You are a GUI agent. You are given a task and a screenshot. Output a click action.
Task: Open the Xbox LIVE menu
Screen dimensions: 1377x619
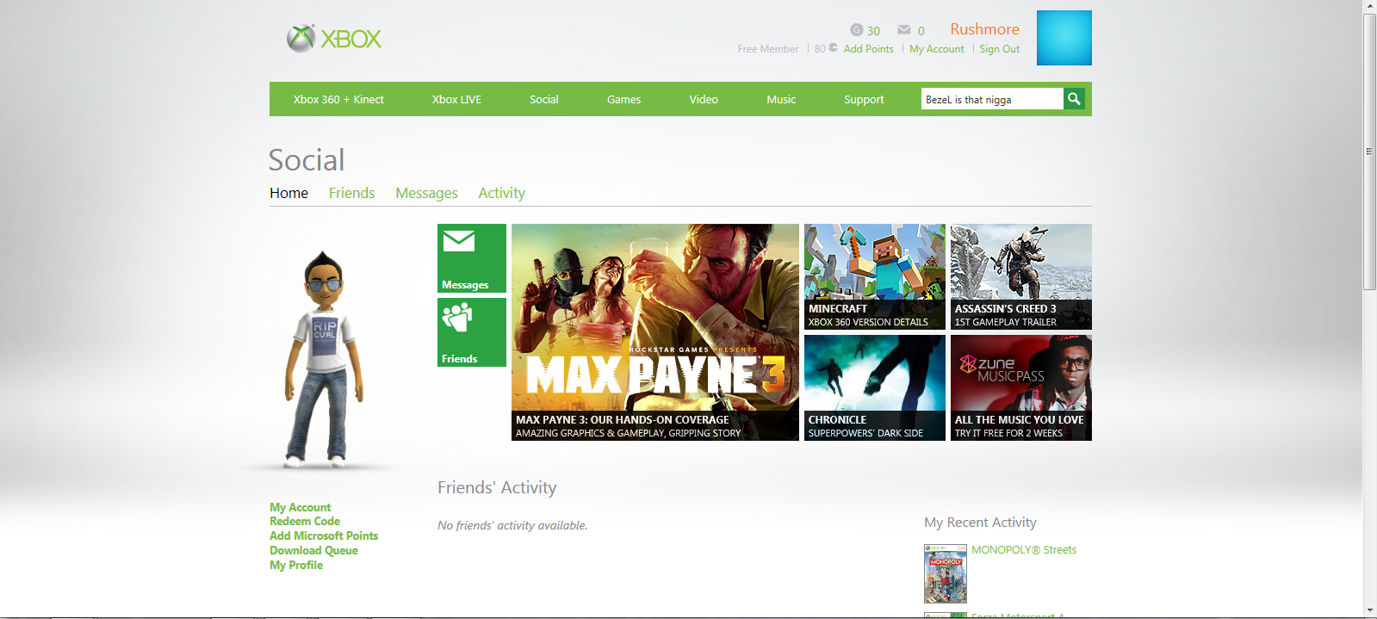pyautogui.click(x=456, y=99)
